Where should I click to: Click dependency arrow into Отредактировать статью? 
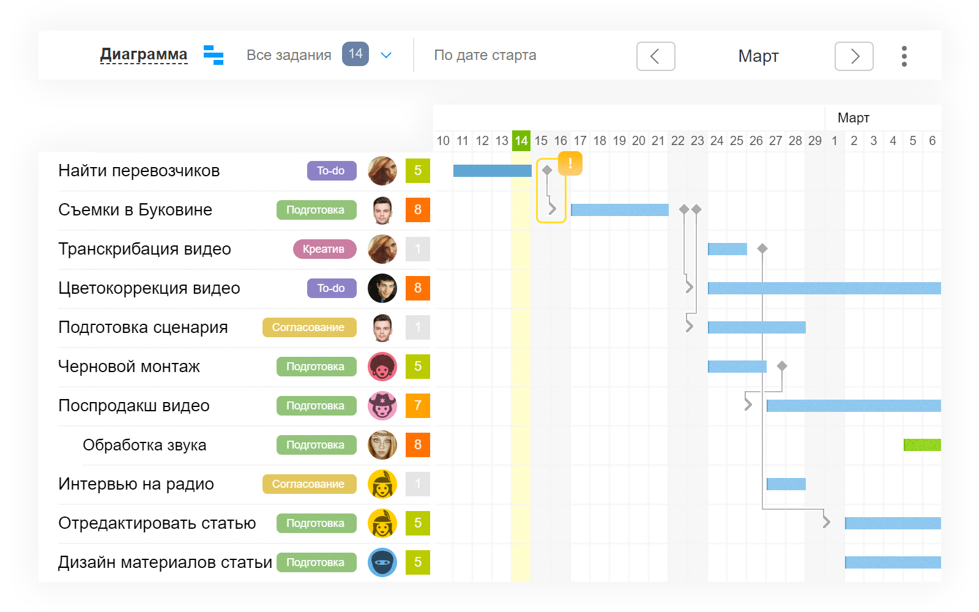(827, 522)
